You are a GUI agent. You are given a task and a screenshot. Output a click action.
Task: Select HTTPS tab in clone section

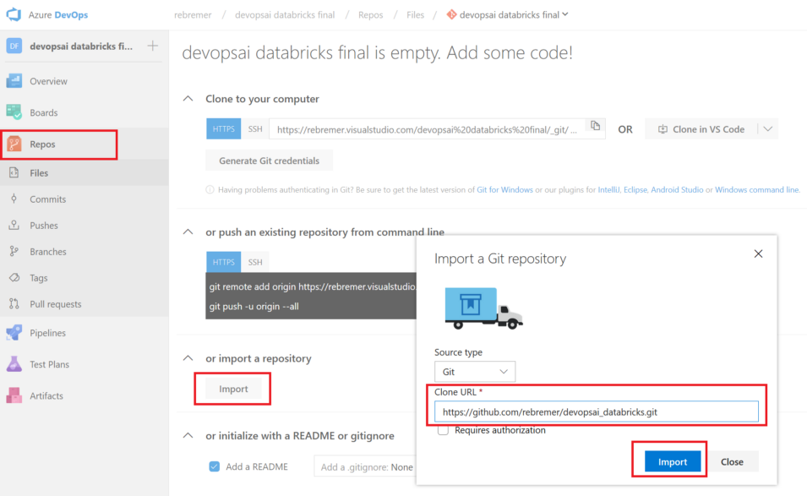pos(223,128)
